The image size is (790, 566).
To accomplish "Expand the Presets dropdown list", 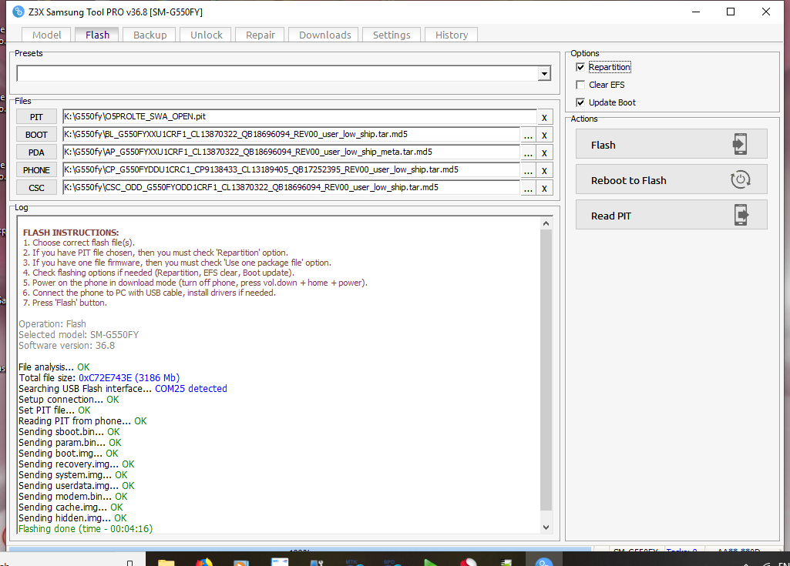I will (x=544, y=74).
